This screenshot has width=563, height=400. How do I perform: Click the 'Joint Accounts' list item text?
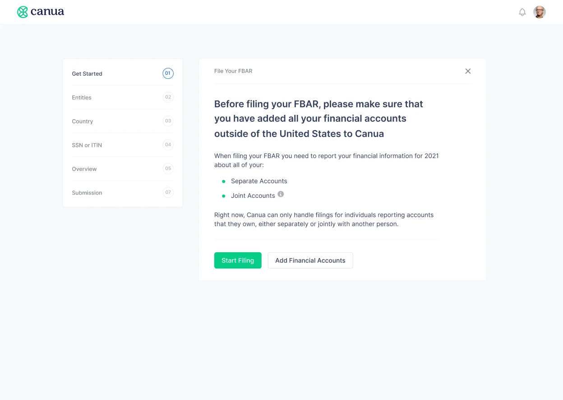pyautogui.click(x=253, y=195)
